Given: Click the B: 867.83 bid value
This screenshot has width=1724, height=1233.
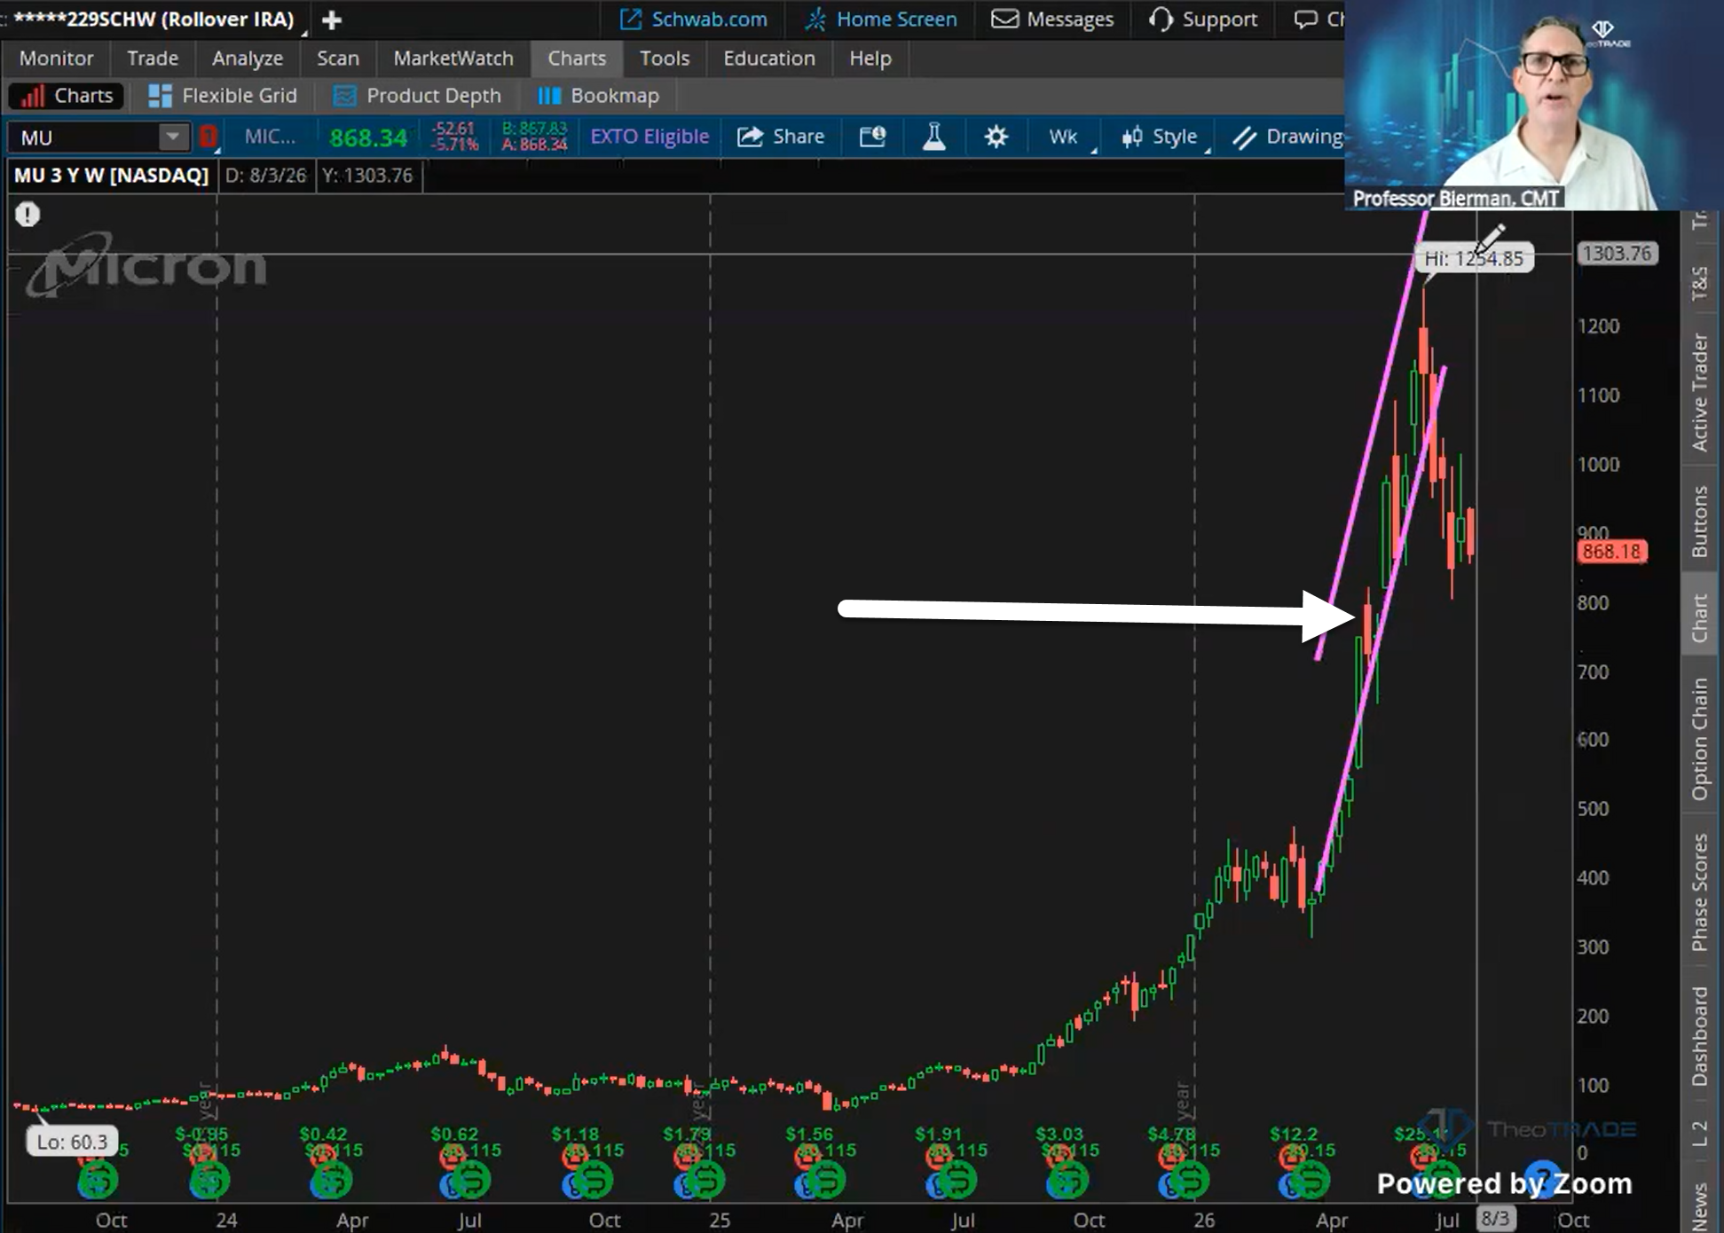Looking at the screenshot, I should click(x=534, y=129).
